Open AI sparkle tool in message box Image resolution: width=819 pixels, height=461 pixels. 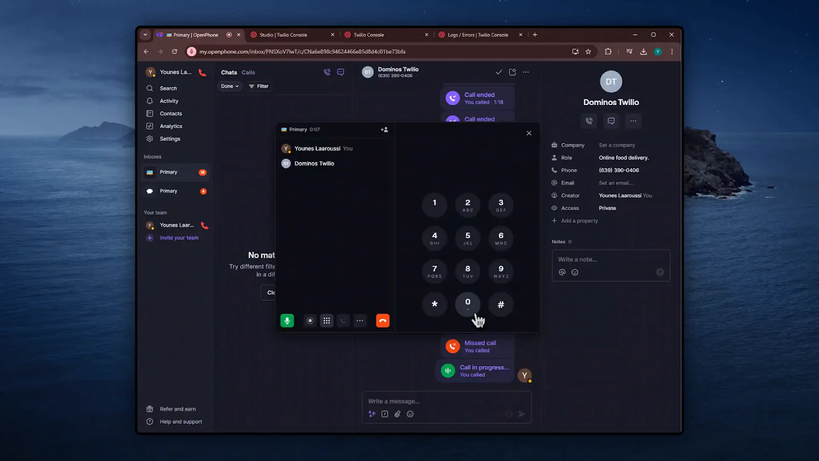tap(372, 414)
